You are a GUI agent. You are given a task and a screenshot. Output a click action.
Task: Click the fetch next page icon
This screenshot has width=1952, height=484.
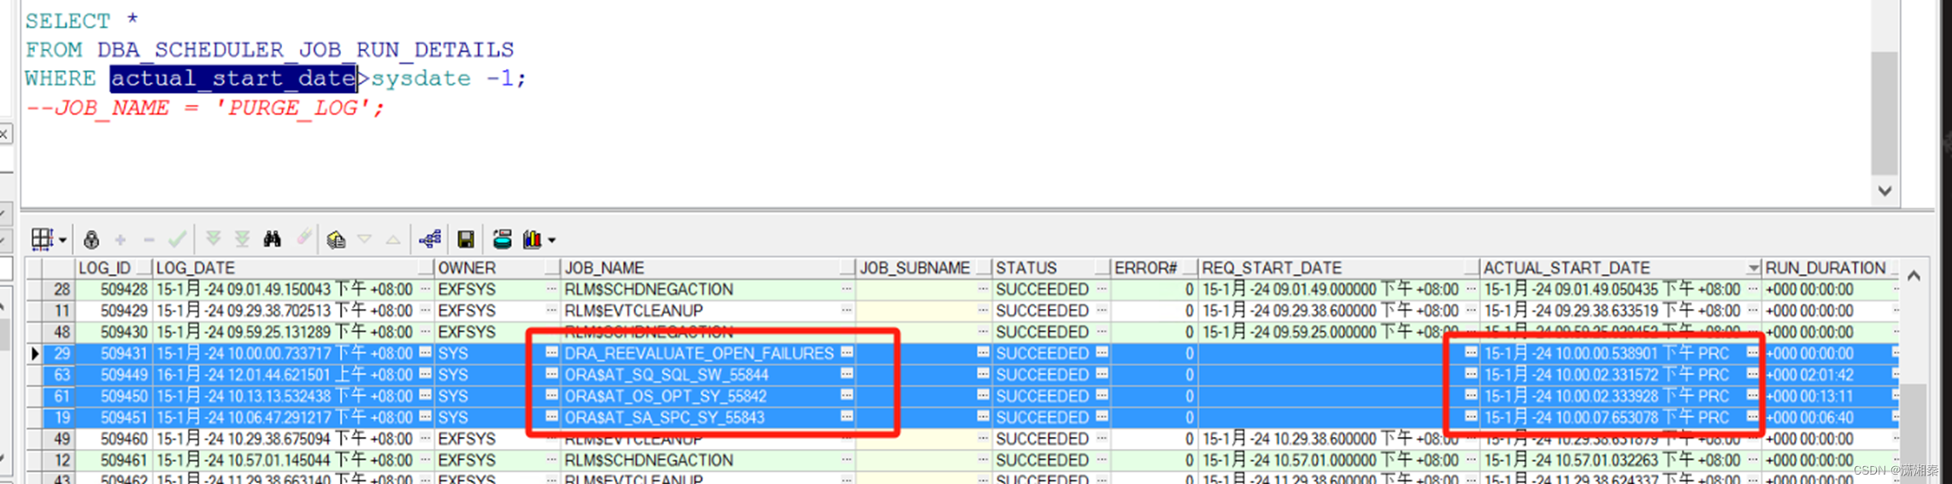click(214, 239)
